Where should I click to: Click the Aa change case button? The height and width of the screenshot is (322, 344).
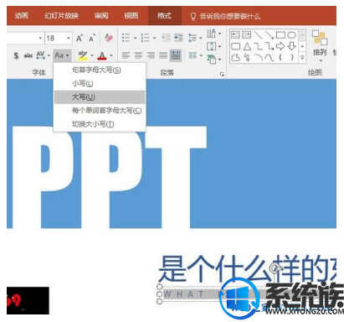[62, 55]
